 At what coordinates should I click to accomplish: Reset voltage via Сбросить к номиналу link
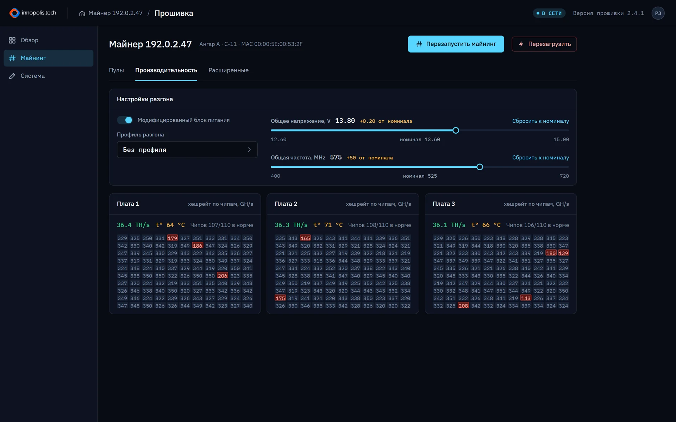click(x=540, y=121)
